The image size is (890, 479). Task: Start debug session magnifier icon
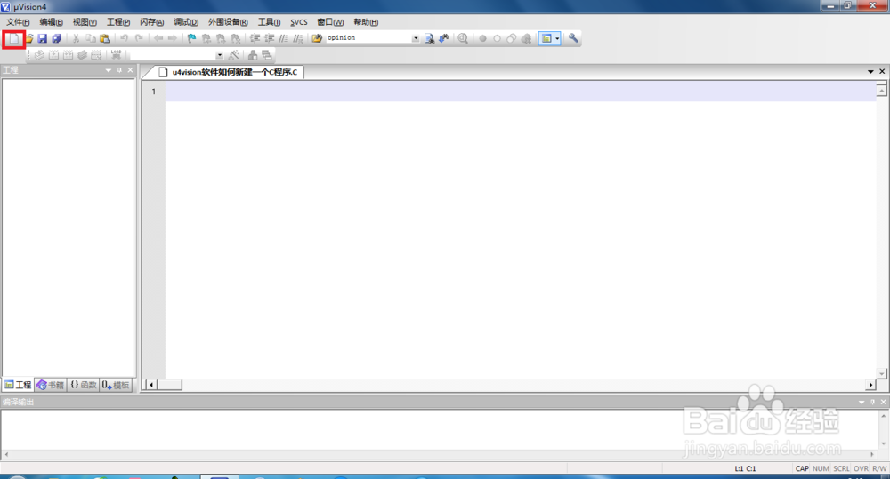(463, 38)
